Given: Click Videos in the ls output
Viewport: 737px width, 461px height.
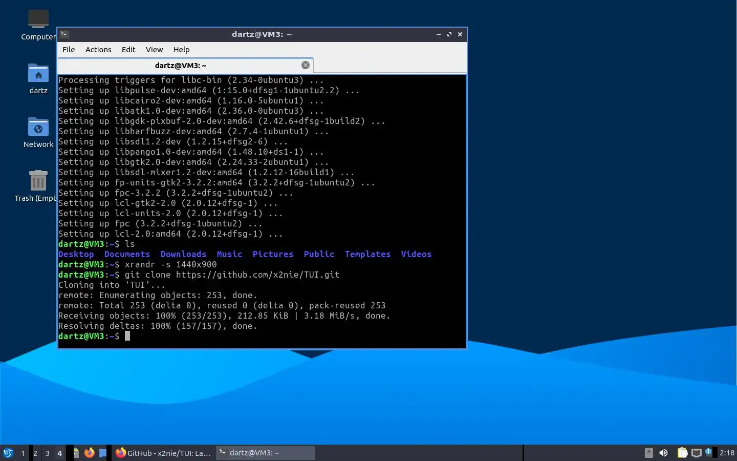Looking at the screenshot, I should coord(417,254).
